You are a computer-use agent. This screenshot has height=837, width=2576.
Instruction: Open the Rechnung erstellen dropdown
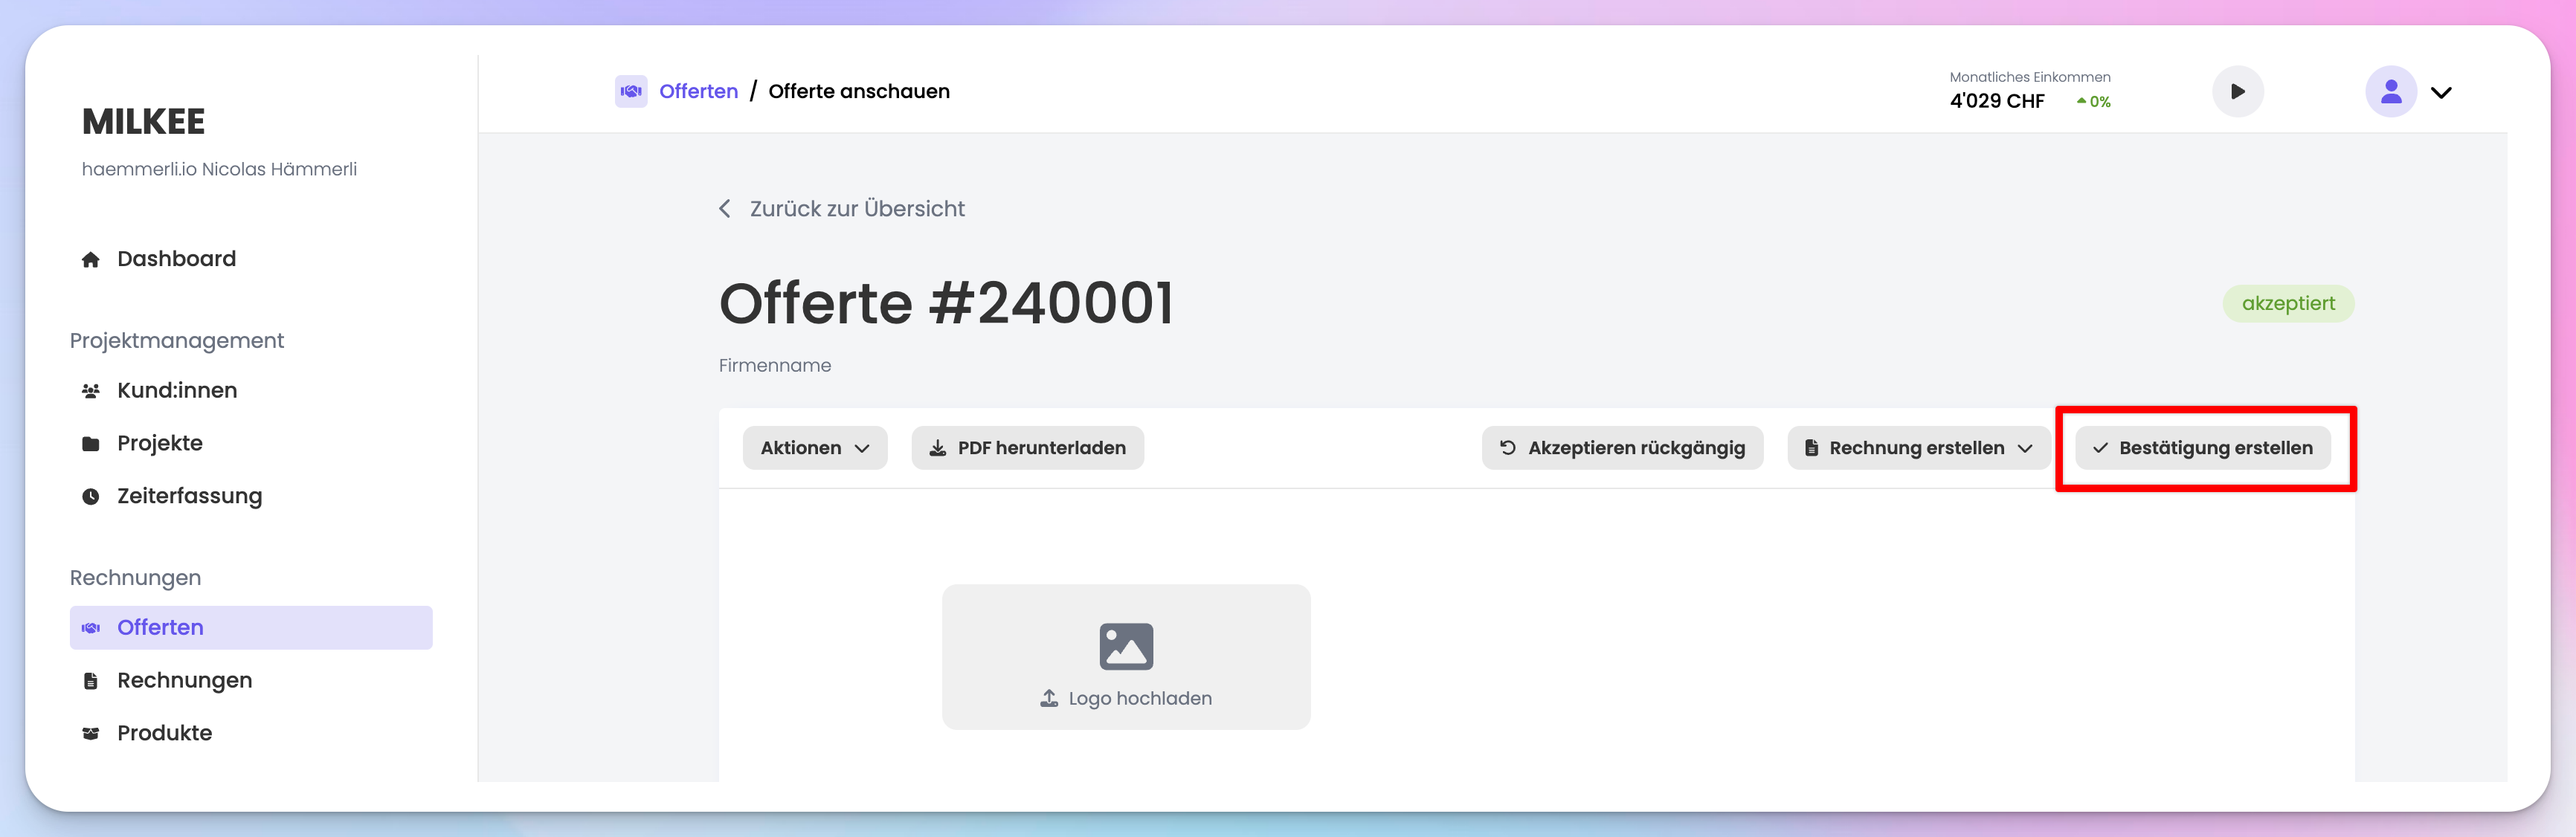(1919, 448)
